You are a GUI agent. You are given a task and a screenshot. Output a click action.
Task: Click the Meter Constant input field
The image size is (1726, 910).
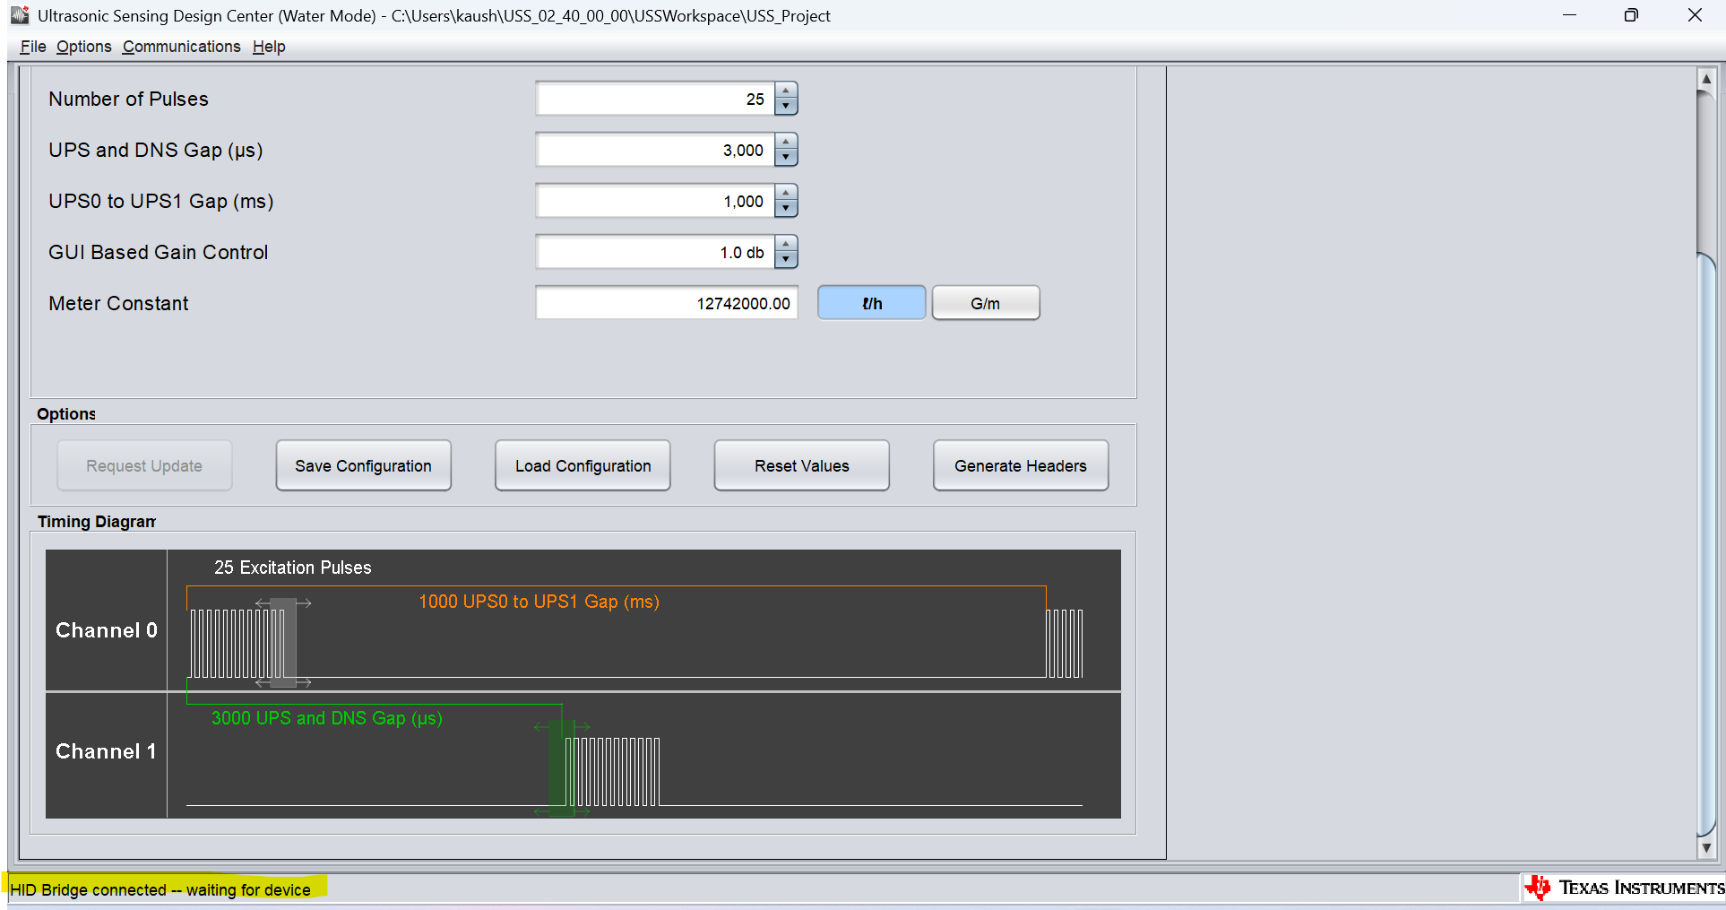667,303
